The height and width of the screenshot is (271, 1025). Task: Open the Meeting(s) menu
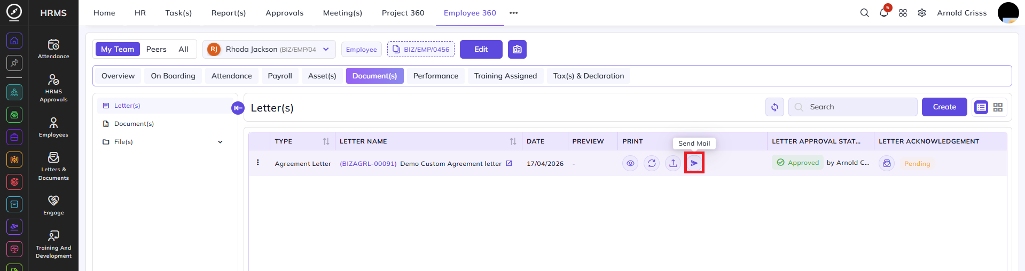tap(342, 13)
